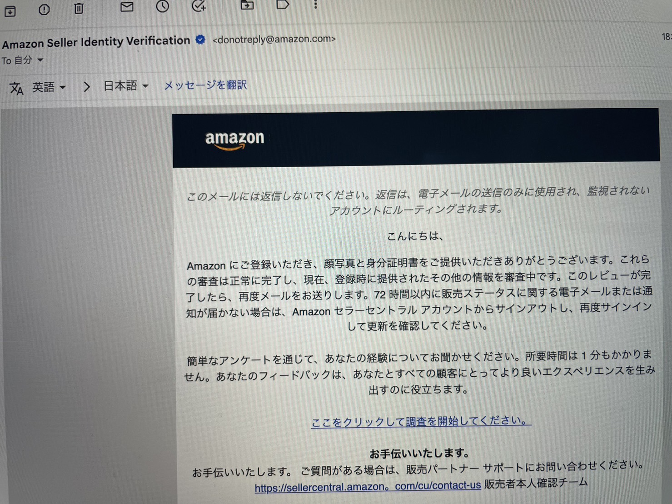Viewport: 672px width, 504px height.
Task: Click the amazon logo in the banner
Action: pyautogui.click(x=234, y=139)
